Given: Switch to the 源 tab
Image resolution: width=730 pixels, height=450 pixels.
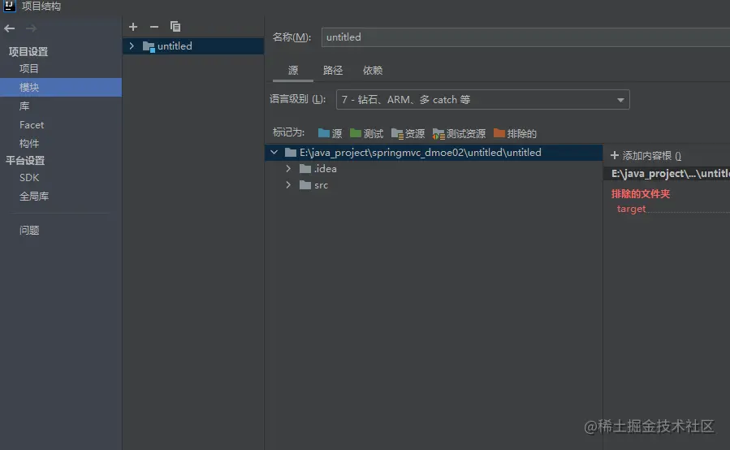Looking at the screenshot, I should 293,71.
